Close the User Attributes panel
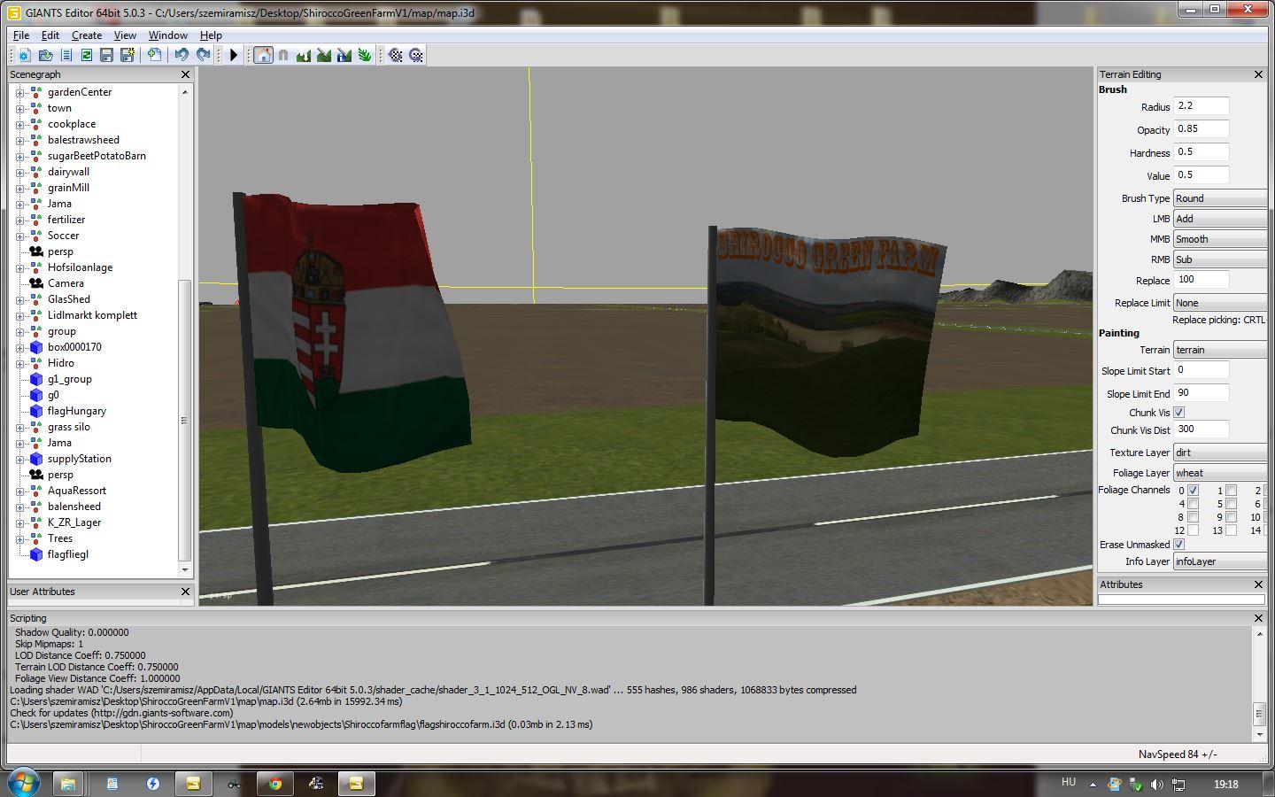Viewport: 1275px width, 797px height. 185,592
